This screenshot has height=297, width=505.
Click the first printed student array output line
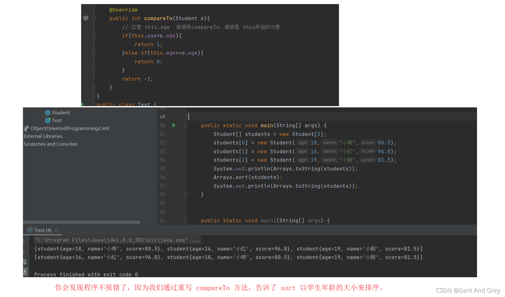[228, 249]
